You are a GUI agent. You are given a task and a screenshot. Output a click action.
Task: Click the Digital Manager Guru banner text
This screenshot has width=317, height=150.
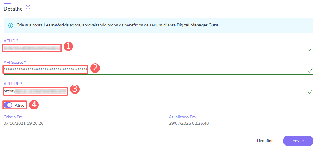coord(198,25)
